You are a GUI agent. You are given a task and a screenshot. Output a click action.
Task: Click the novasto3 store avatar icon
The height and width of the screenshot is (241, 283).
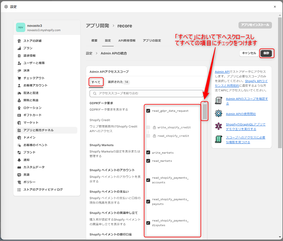(21, 27)
